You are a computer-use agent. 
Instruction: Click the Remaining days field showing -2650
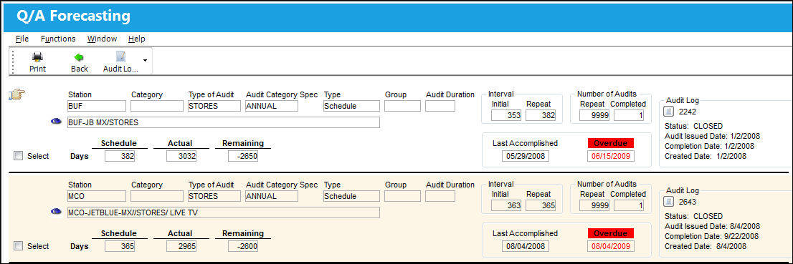pyautogui.click(x=243, y=157)
